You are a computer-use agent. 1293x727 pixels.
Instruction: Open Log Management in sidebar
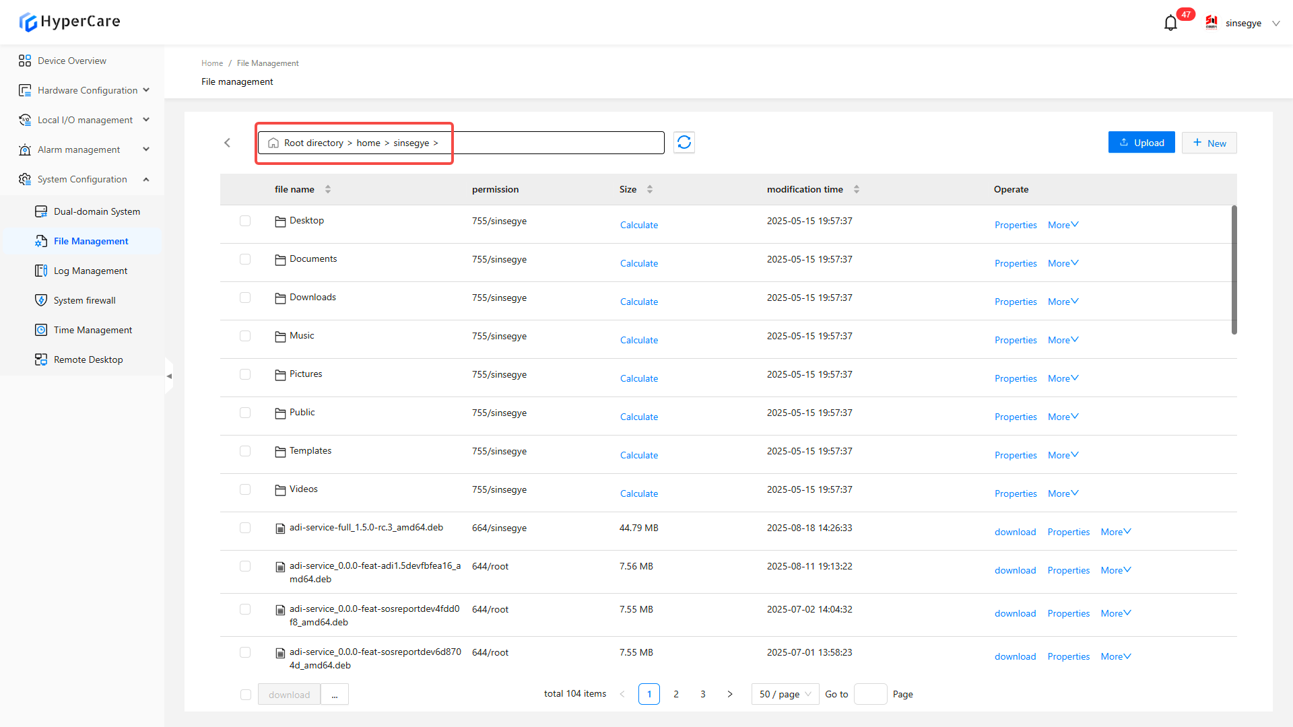(x=90, y=271)
